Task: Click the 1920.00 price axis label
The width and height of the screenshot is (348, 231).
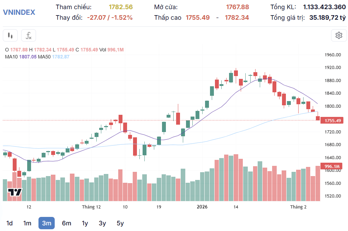Action: (333, 68)
